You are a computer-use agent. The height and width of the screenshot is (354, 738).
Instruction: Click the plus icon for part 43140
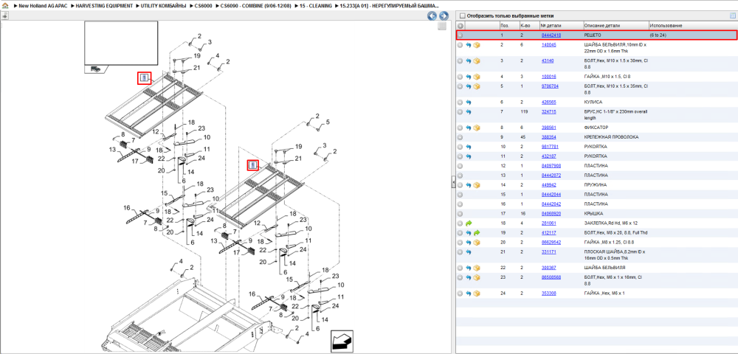pos(461,61)
